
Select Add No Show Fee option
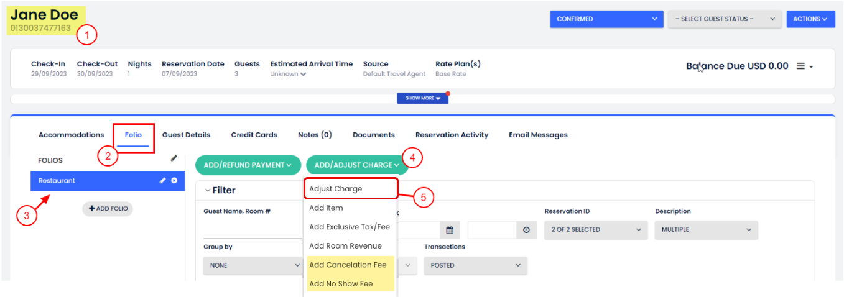341,284
